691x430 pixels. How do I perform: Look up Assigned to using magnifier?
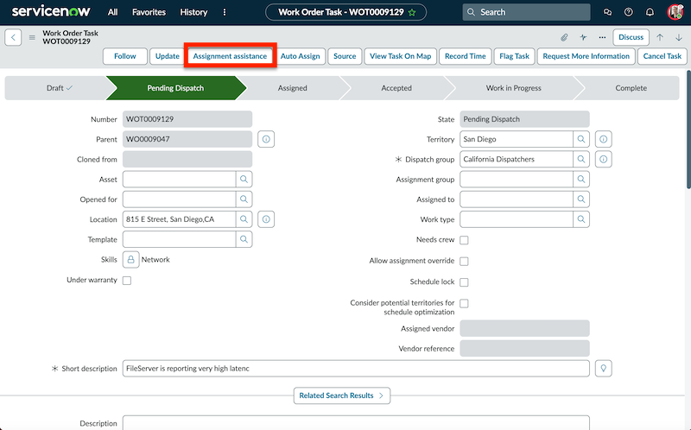581,199
